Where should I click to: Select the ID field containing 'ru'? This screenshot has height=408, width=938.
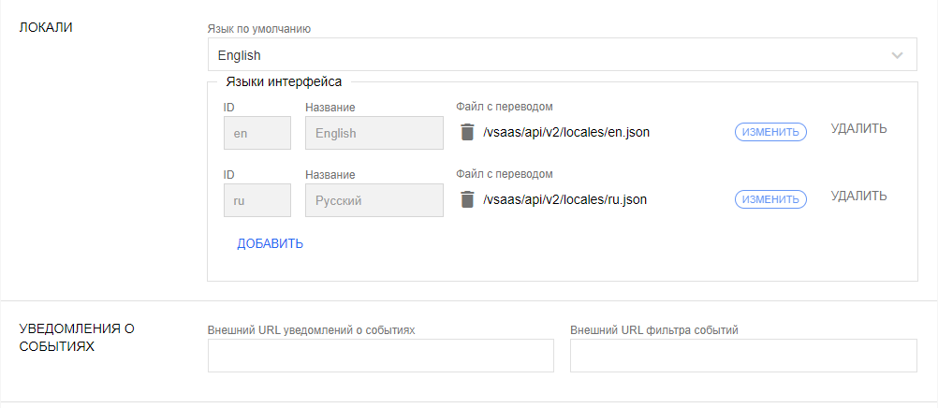(x=256, y=200)
